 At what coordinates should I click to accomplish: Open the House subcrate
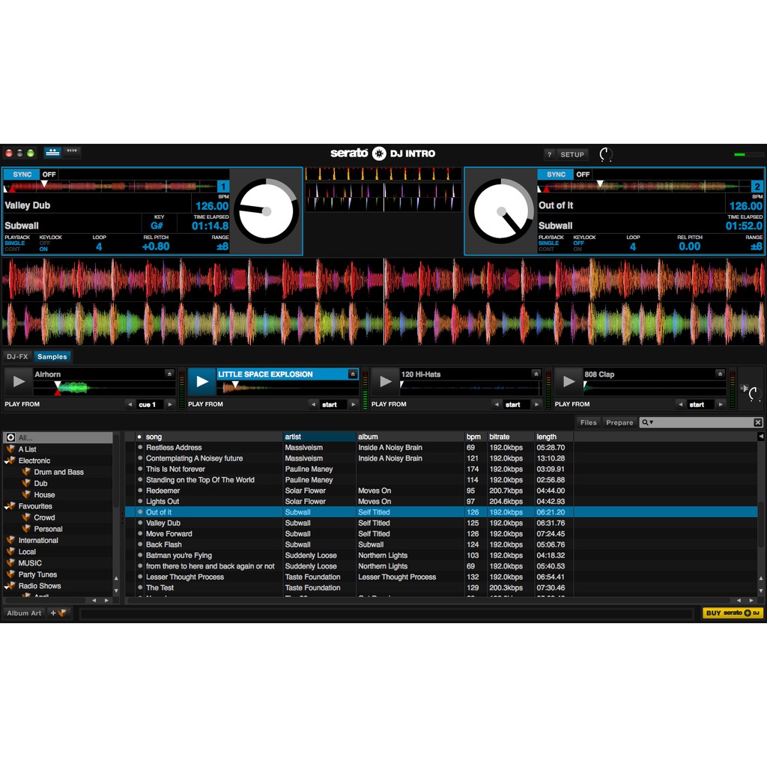click(44, 495)
